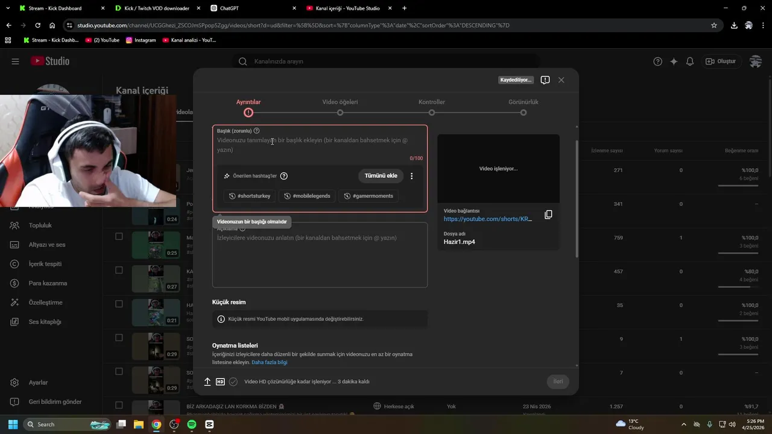Click the HD processing icon in dialog footer

click(220, 382)
